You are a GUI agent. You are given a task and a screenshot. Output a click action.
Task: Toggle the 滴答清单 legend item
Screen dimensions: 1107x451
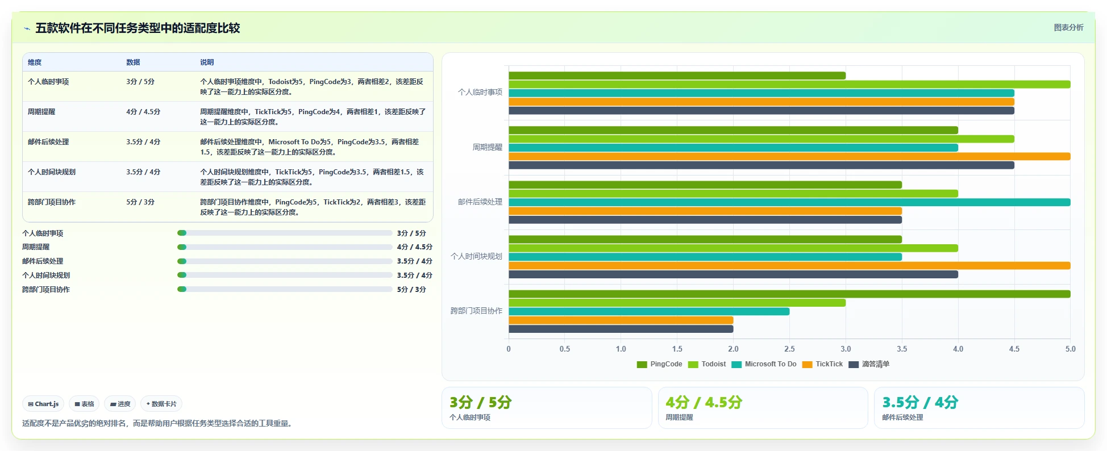pos(869,364)
